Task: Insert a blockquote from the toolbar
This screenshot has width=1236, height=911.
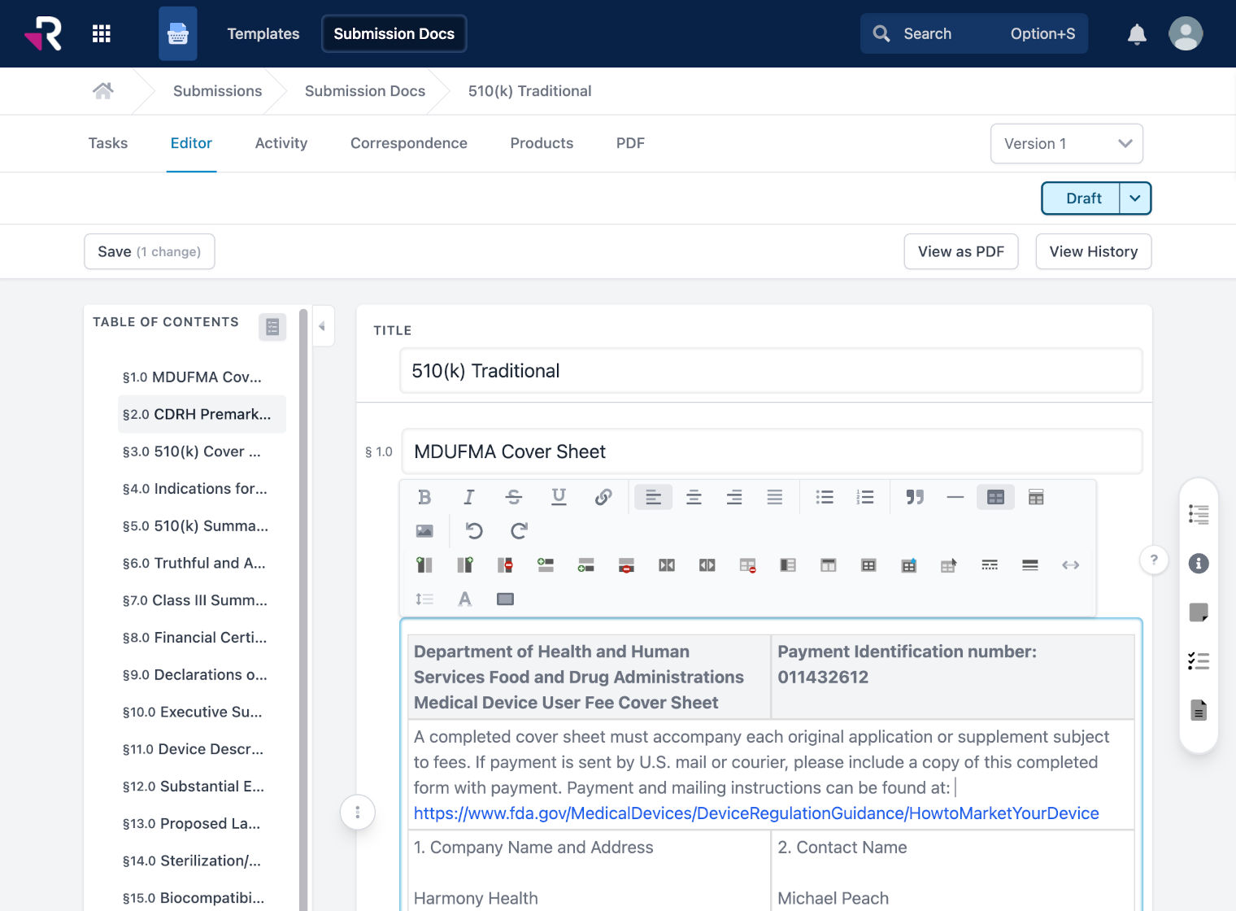Action: [914, 497]
